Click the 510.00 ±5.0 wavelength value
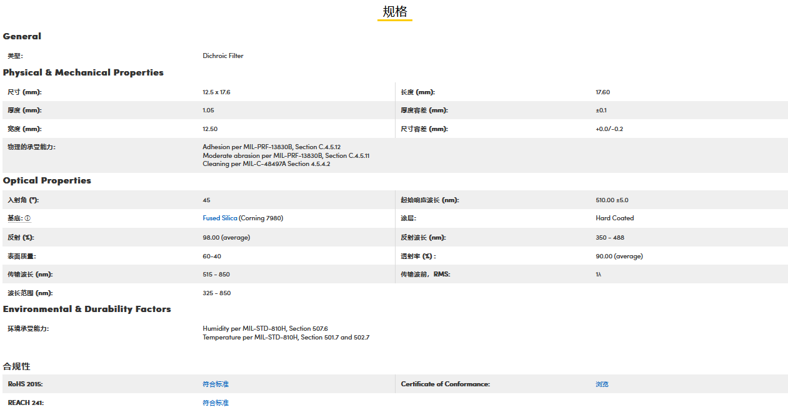This screenshot has width=788, height=415. click(x=612, y=200)
